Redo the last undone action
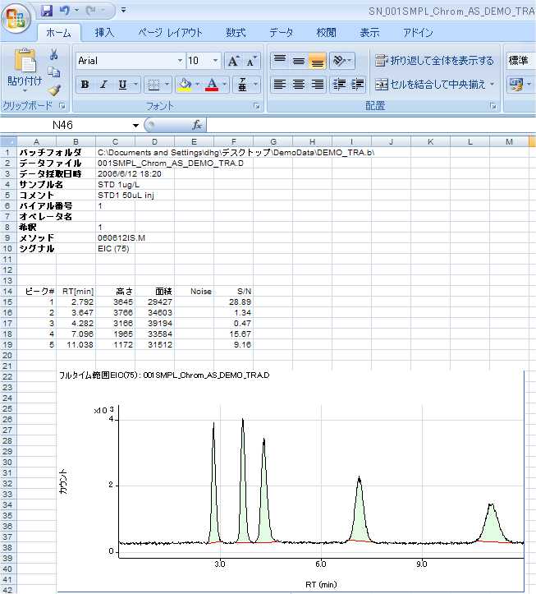The height and width of the screenshot is (594, 536). coord(91,11)
